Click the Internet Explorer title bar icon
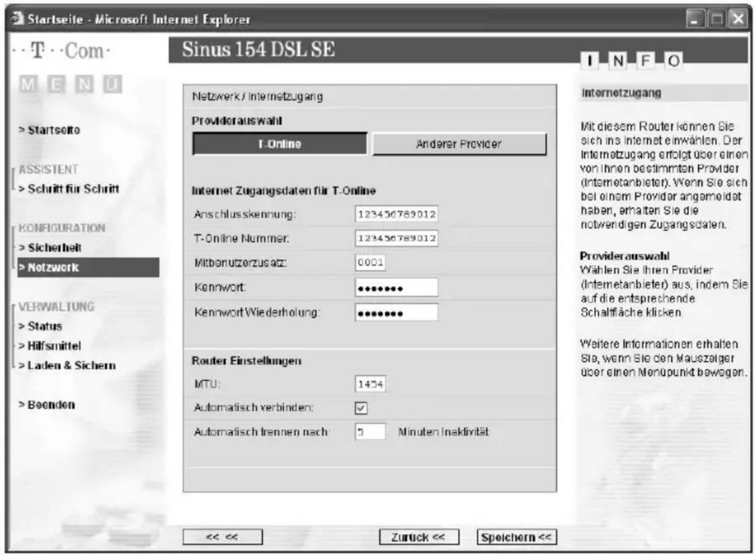The width and height of the screenshot is (755, 555). pyautogui.click(x=17, y=19)
